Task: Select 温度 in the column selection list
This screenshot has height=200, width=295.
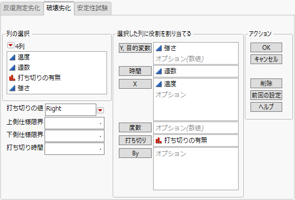Action: pos(24,57)
